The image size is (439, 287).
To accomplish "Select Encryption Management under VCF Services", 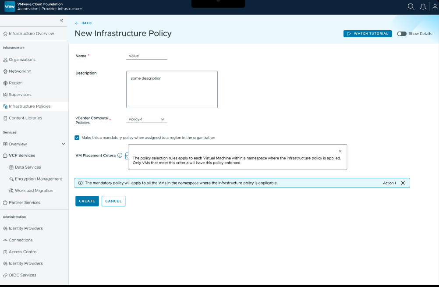I will click(x=39, y=179).
